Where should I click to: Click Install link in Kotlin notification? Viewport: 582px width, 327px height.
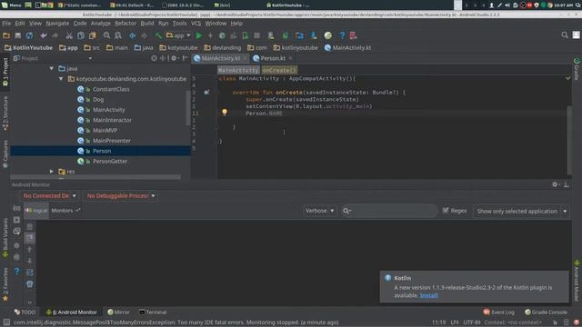pyautogui.click(x=428, y=295)
